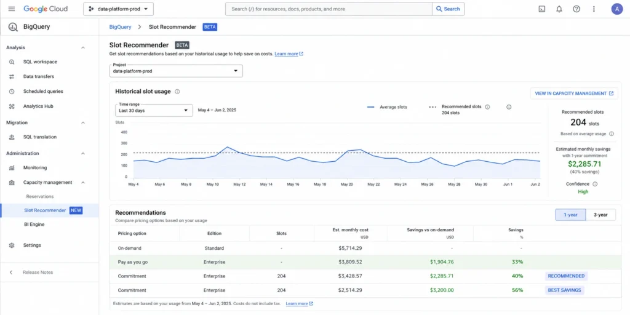Click the Average slots legend entry
630x315 pixels.
pyautogui.click(x=387, y=107)
